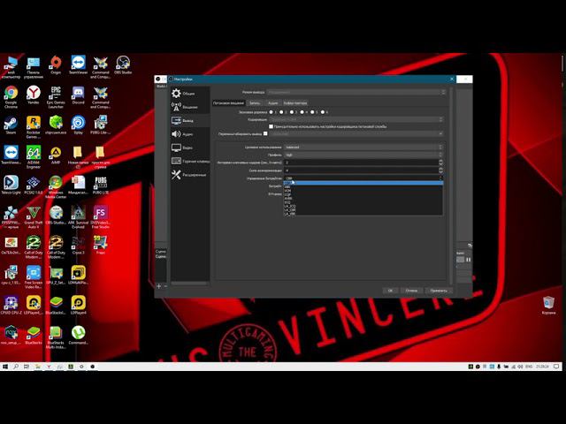The image size is (566, 424).
Task: Open the Recycle Bin (Корзина) icon
Action: click(x=548, y=305)
